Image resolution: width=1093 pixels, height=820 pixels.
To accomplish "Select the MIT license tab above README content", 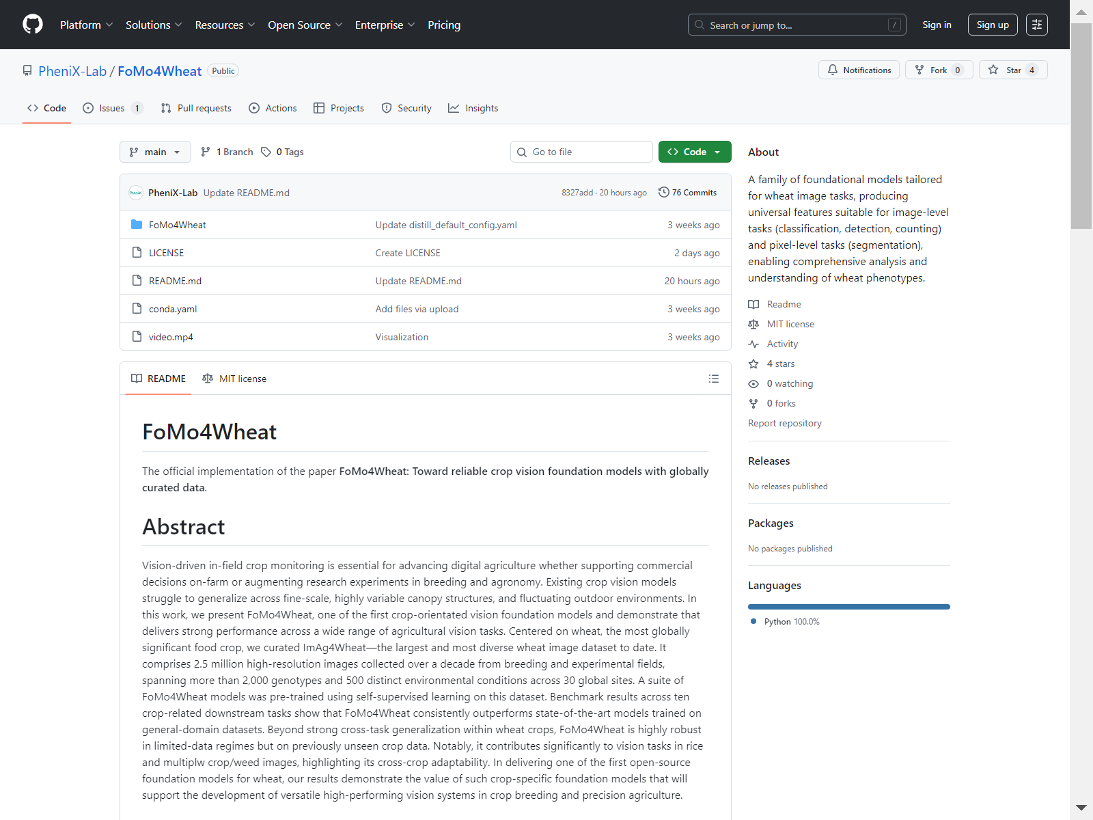I will coord(234,379).
